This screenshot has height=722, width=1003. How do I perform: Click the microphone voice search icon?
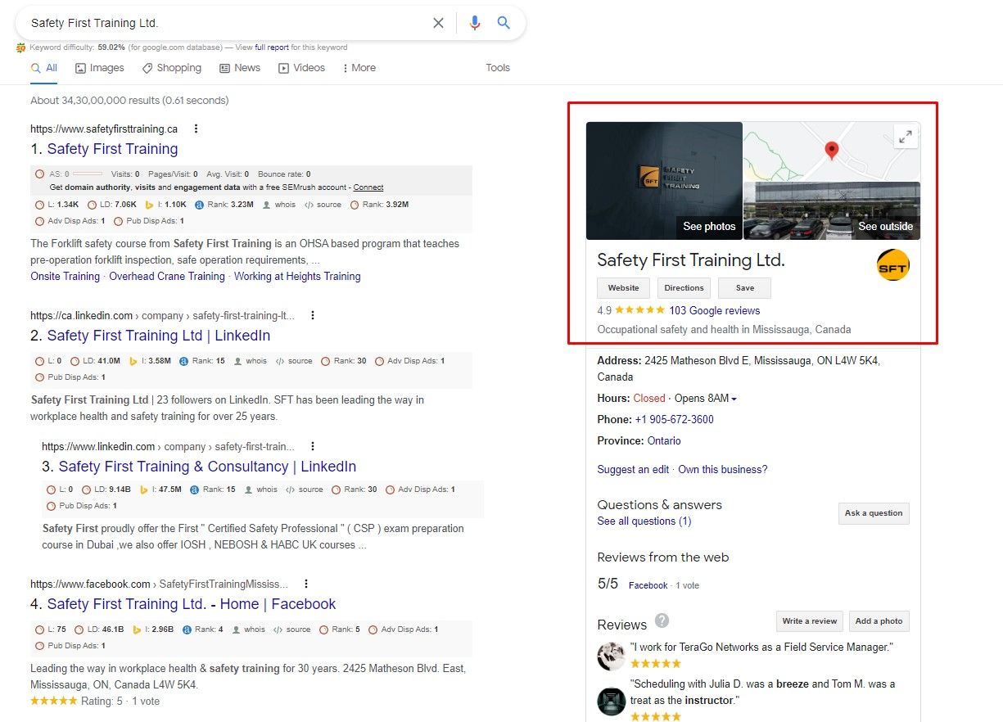(475, 23)
